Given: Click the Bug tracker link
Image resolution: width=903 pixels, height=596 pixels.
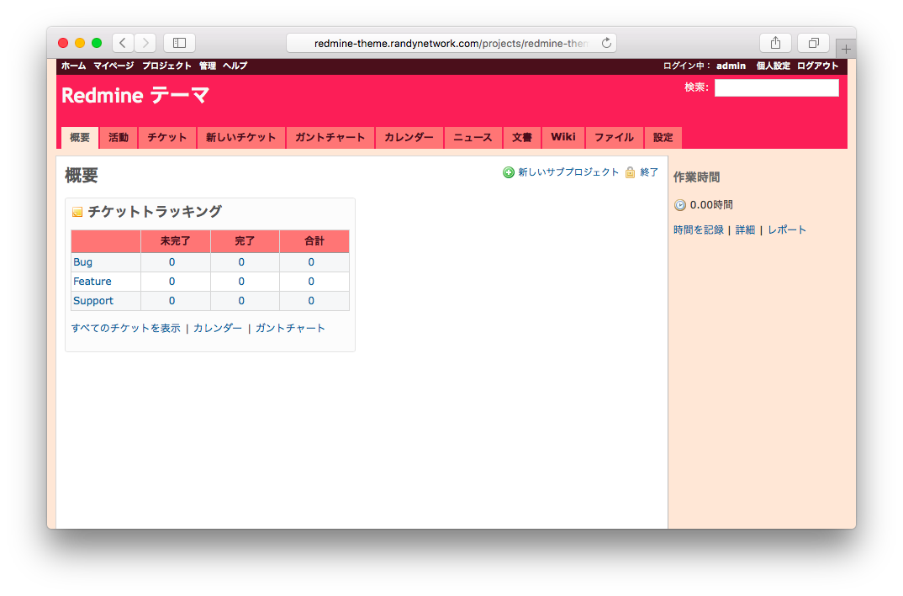Looking at the screenshot, I should pyautogui.click(x=82, y=262).
